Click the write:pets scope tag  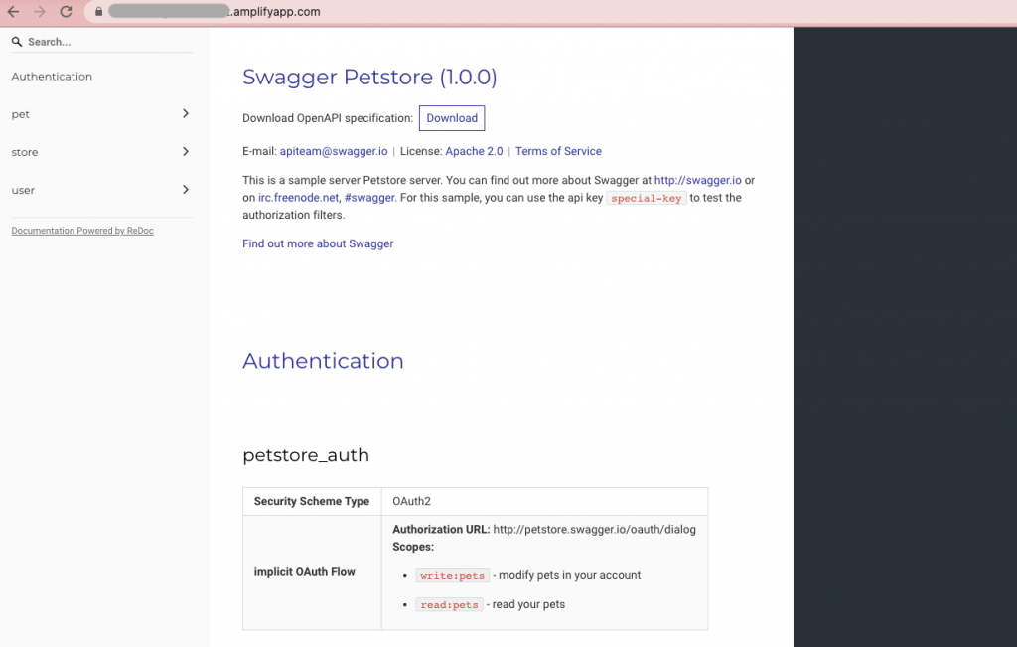tap(452, 575)
